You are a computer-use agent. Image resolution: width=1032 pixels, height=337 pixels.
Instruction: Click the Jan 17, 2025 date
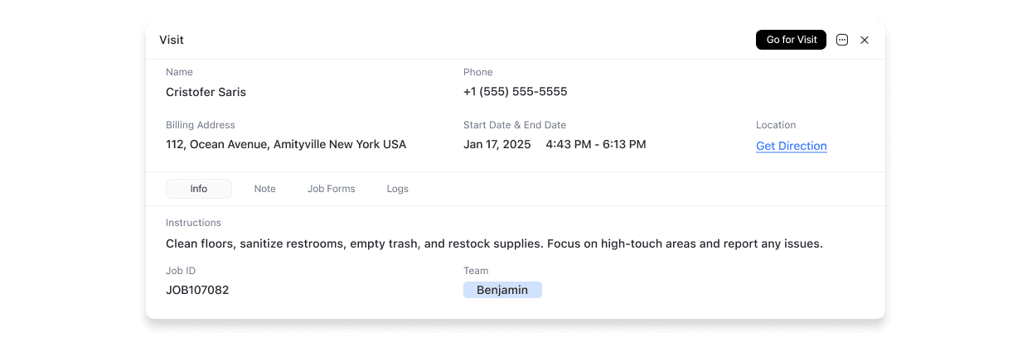[497, 144]
